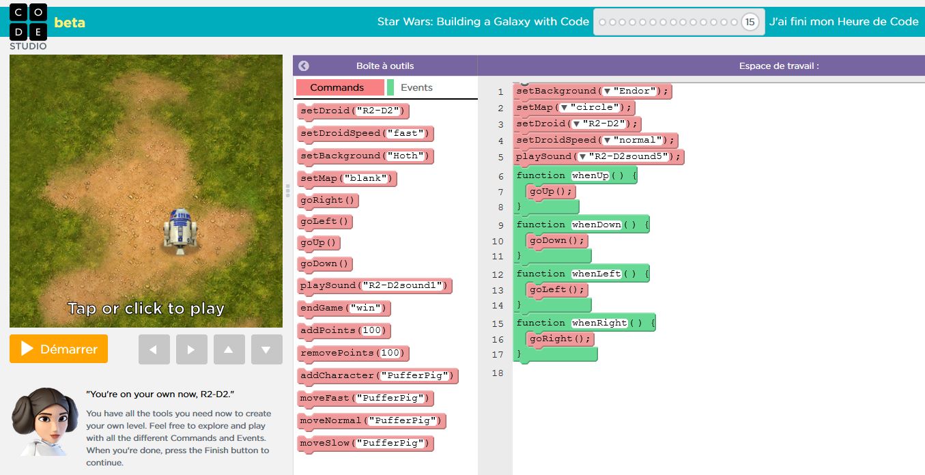
Task: Click the up arrow control button
Action: (229, 349)
